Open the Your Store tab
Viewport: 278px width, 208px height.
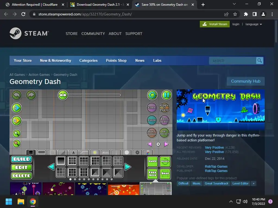pos(23,60)
